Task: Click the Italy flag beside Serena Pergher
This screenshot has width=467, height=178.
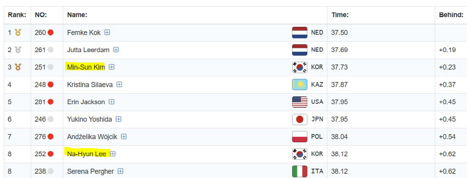Action: click(300, 171)
